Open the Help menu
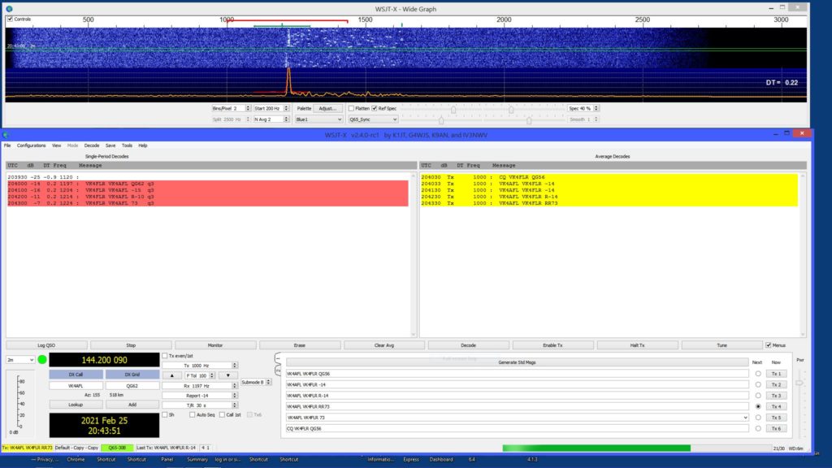Screen dimensions: 832x468 (x=143, y=145)
